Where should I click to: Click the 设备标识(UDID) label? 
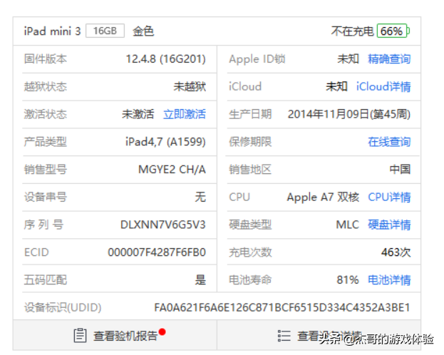(x=63, y=307)
